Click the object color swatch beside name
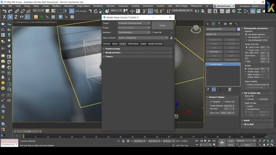The width and height of the screenshot is (276, 155). point(238,29)
